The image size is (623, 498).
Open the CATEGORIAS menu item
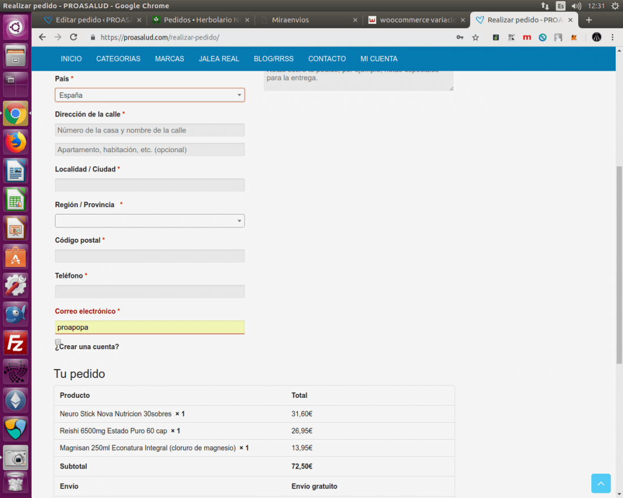118,59
